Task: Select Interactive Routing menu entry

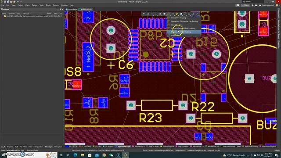Action: (184, 18)
